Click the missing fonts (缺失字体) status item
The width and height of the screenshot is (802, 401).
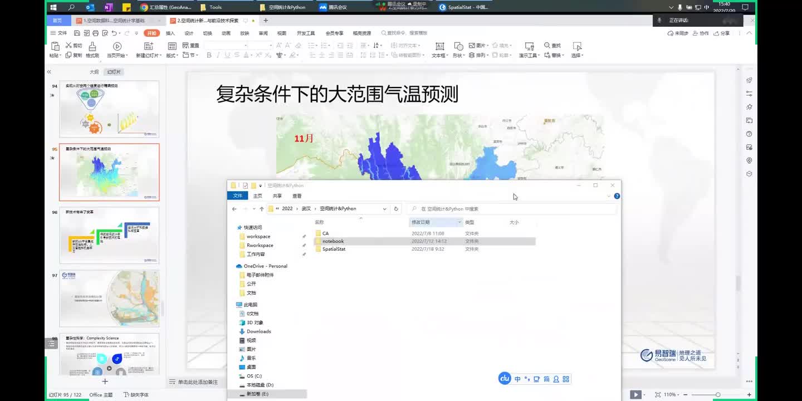click(x=136, y=395)
